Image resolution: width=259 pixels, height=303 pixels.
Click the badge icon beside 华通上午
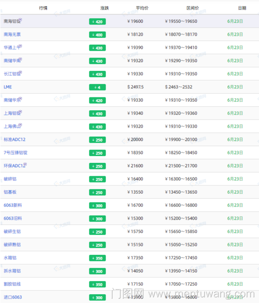click(20, 46)
